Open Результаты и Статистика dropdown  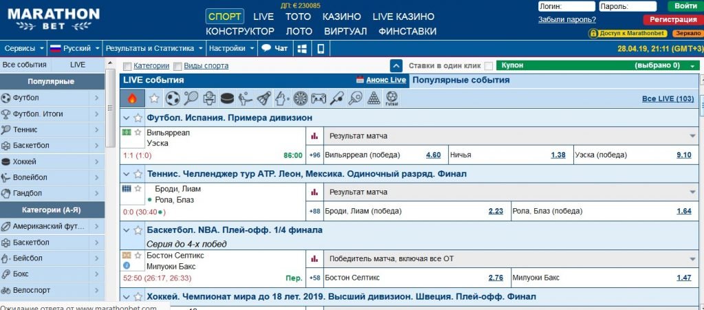(x=155, y=48)
